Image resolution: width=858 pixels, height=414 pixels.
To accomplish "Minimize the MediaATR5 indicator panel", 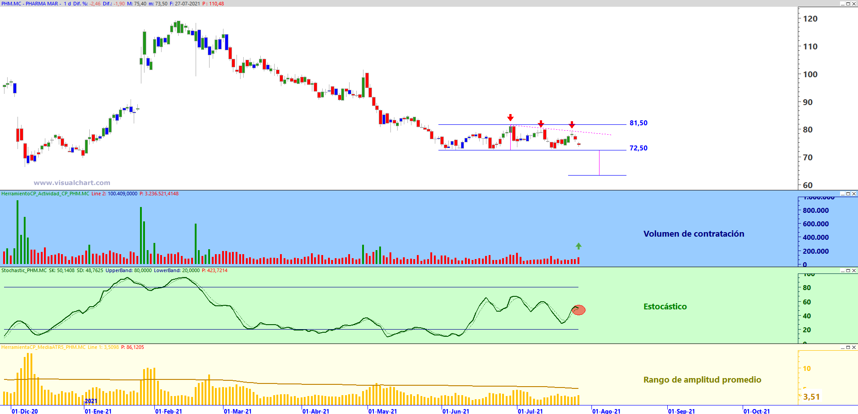I will click(842, 348).
